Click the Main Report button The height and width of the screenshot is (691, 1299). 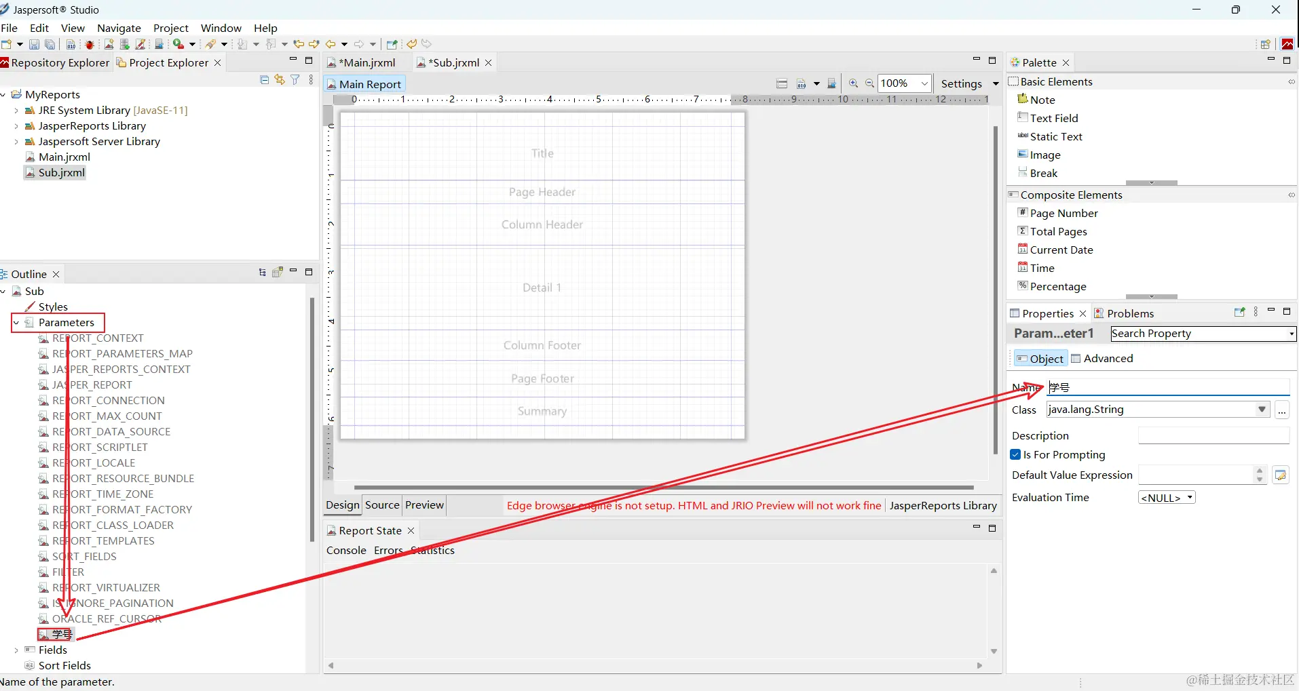pyautogui.click(x=364, y=84)
